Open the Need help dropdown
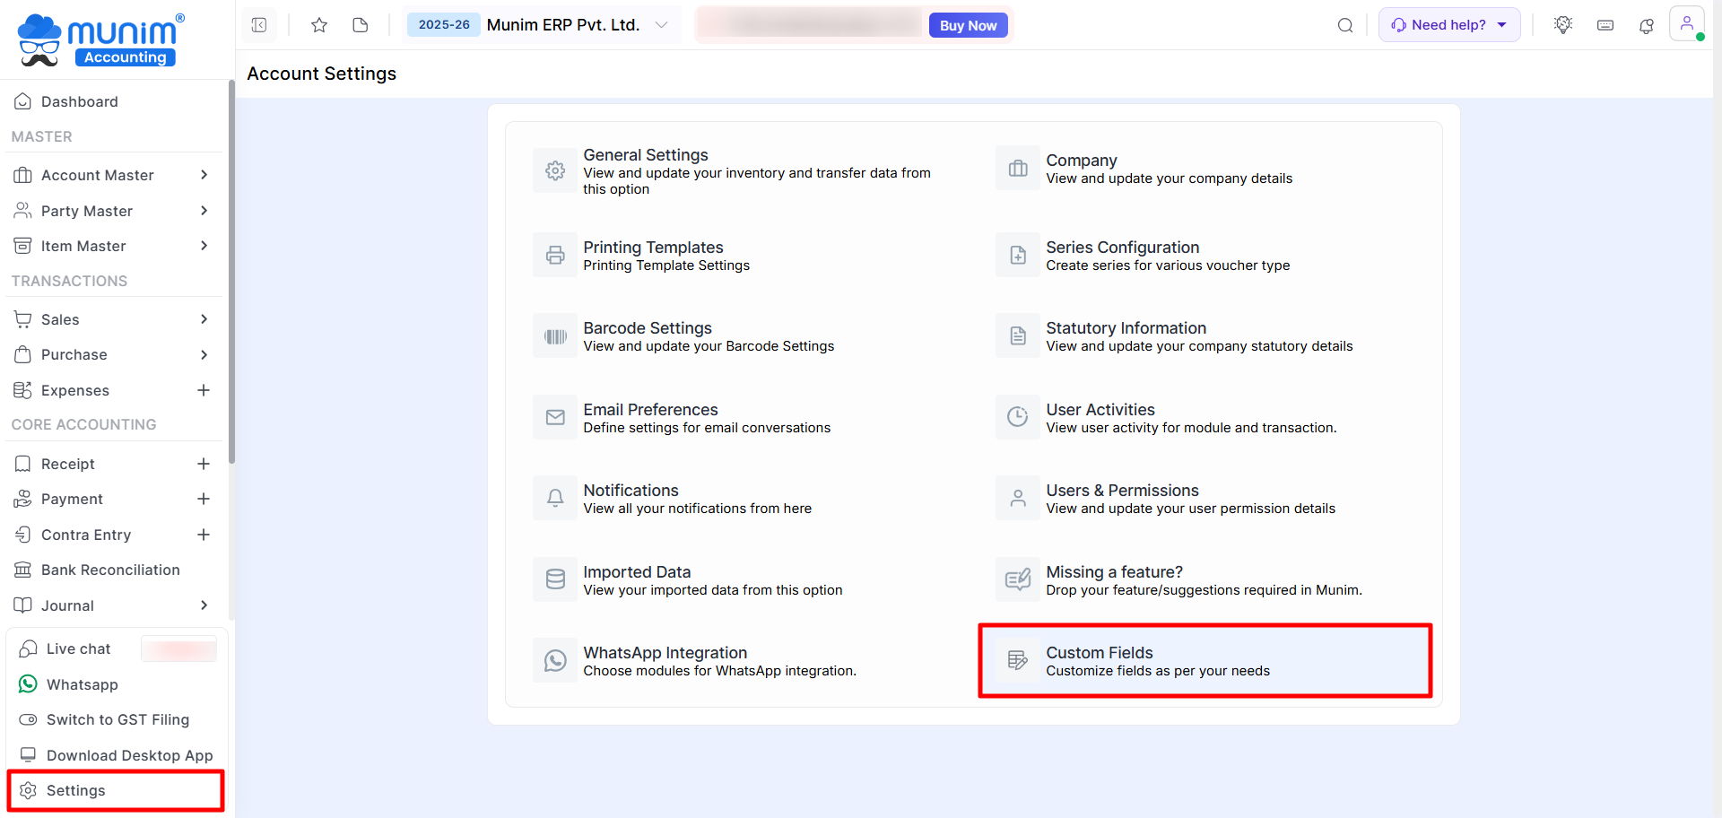This screenshot has width=1722, height=818. point(1448,25)
